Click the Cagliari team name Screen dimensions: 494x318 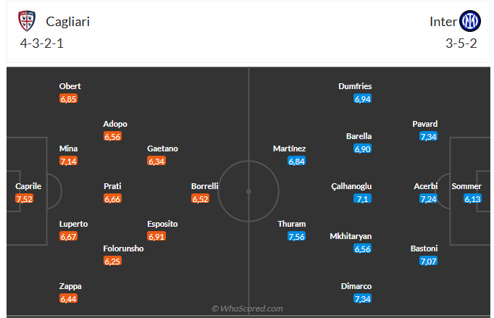(67, 21)
